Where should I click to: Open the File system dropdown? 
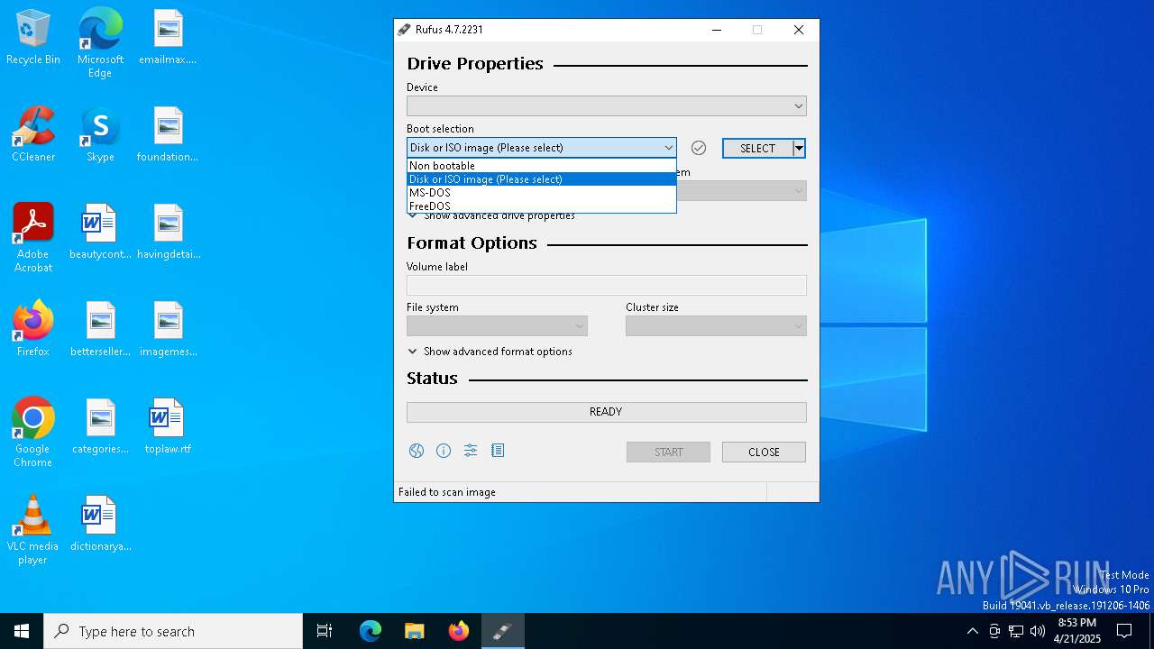click(497, 326)
